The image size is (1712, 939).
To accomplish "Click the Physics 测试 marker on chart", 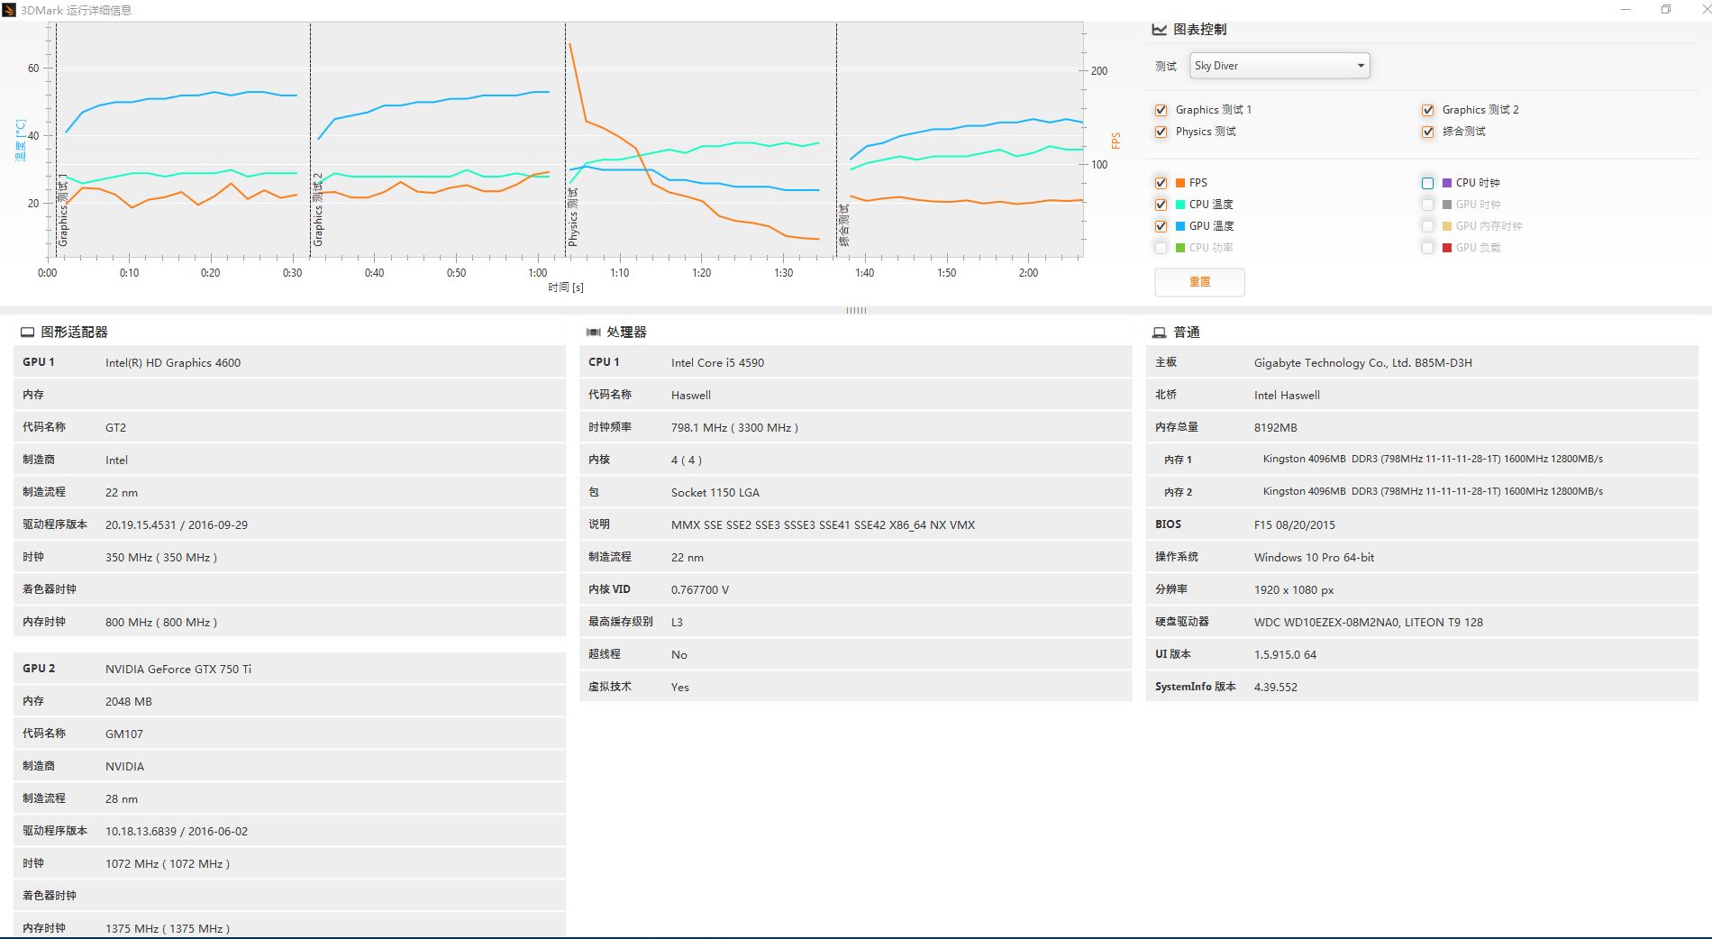I will 573,216.
